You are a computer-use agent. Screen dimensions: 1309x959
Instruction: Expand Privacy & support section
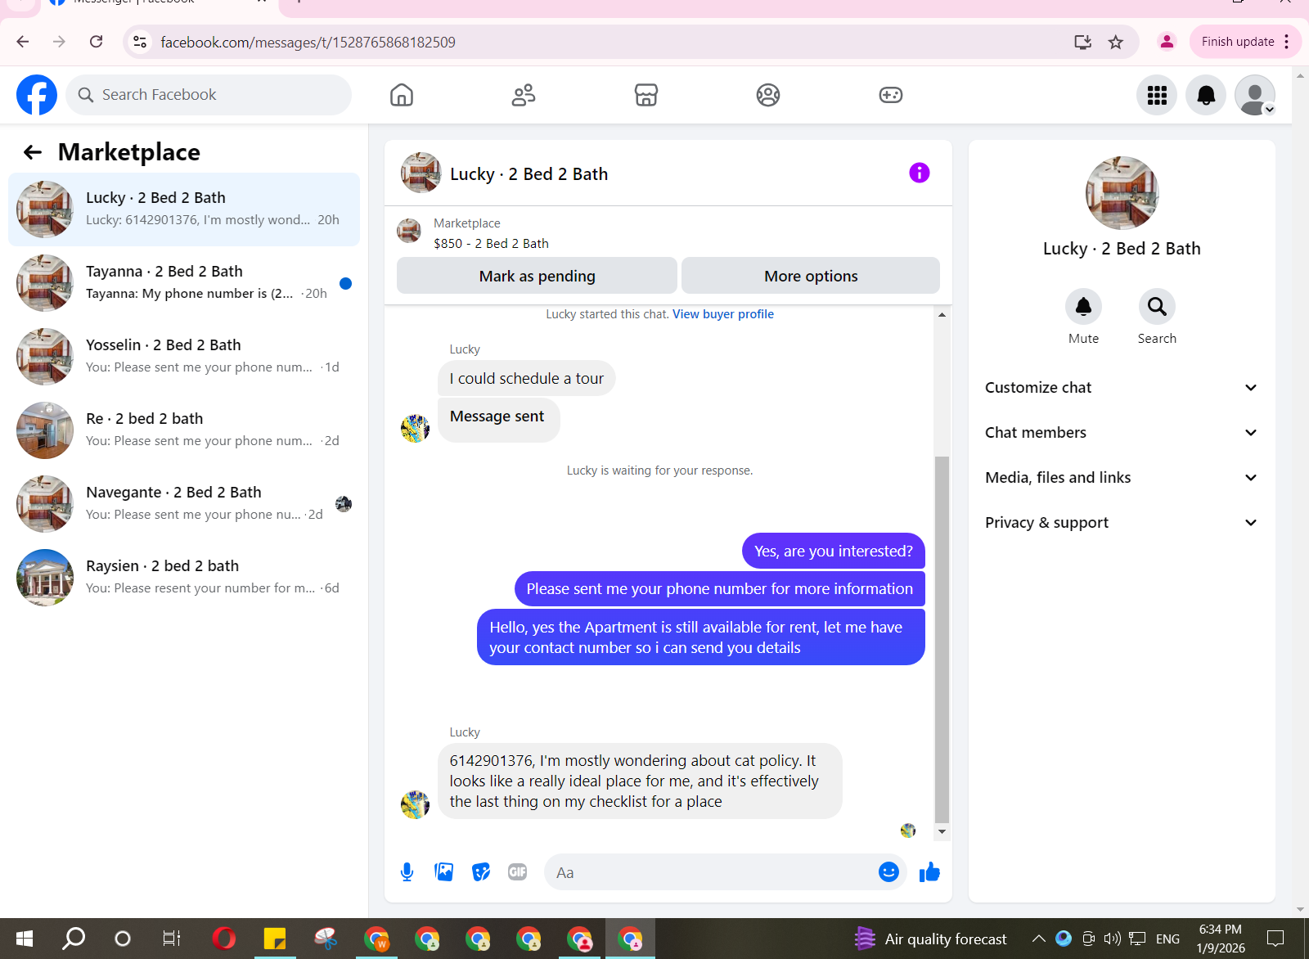[1121, 523]
